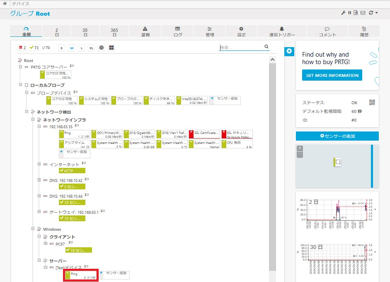Viewport: 390px width, 282px height.
Task: Click priority flag beside プローブデバイス
Action: point(75,92)
